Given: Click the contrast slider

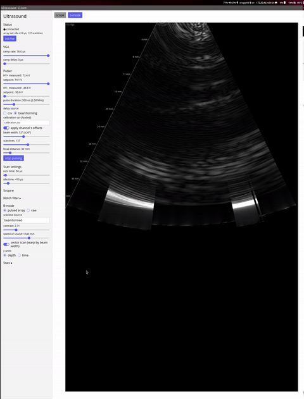Looking at the screenshot, I should [x=26, y=230].
